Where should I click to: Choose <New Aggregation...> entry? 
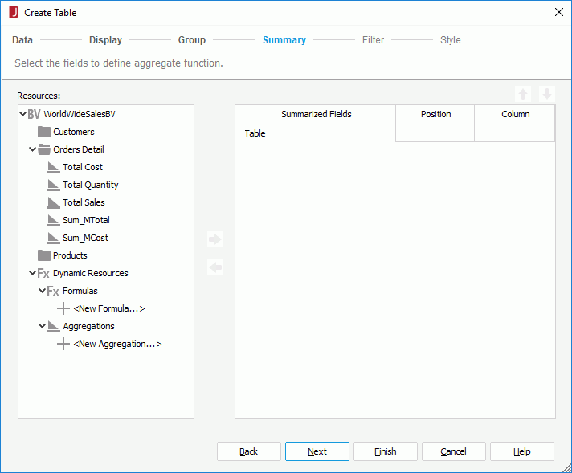[117, 344]
